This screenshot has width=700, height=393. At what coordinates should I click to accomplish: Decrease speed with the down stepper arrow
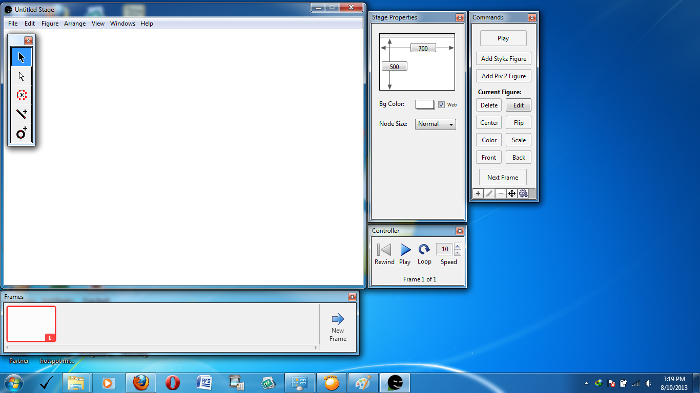tap(458, 252)
